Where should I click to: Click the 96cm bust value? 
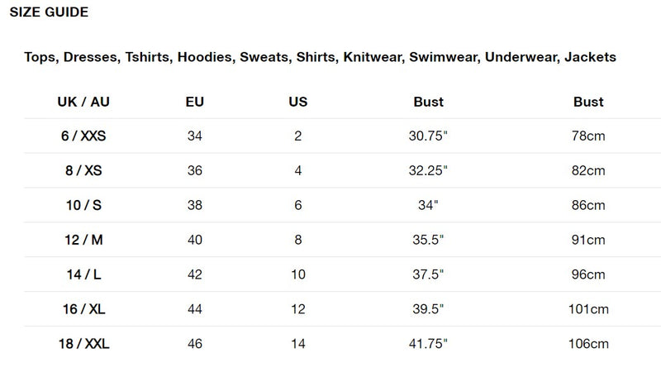[589, 274]
